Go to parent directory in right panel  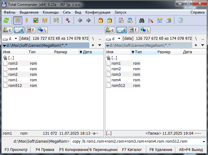(x=203, y=39)
